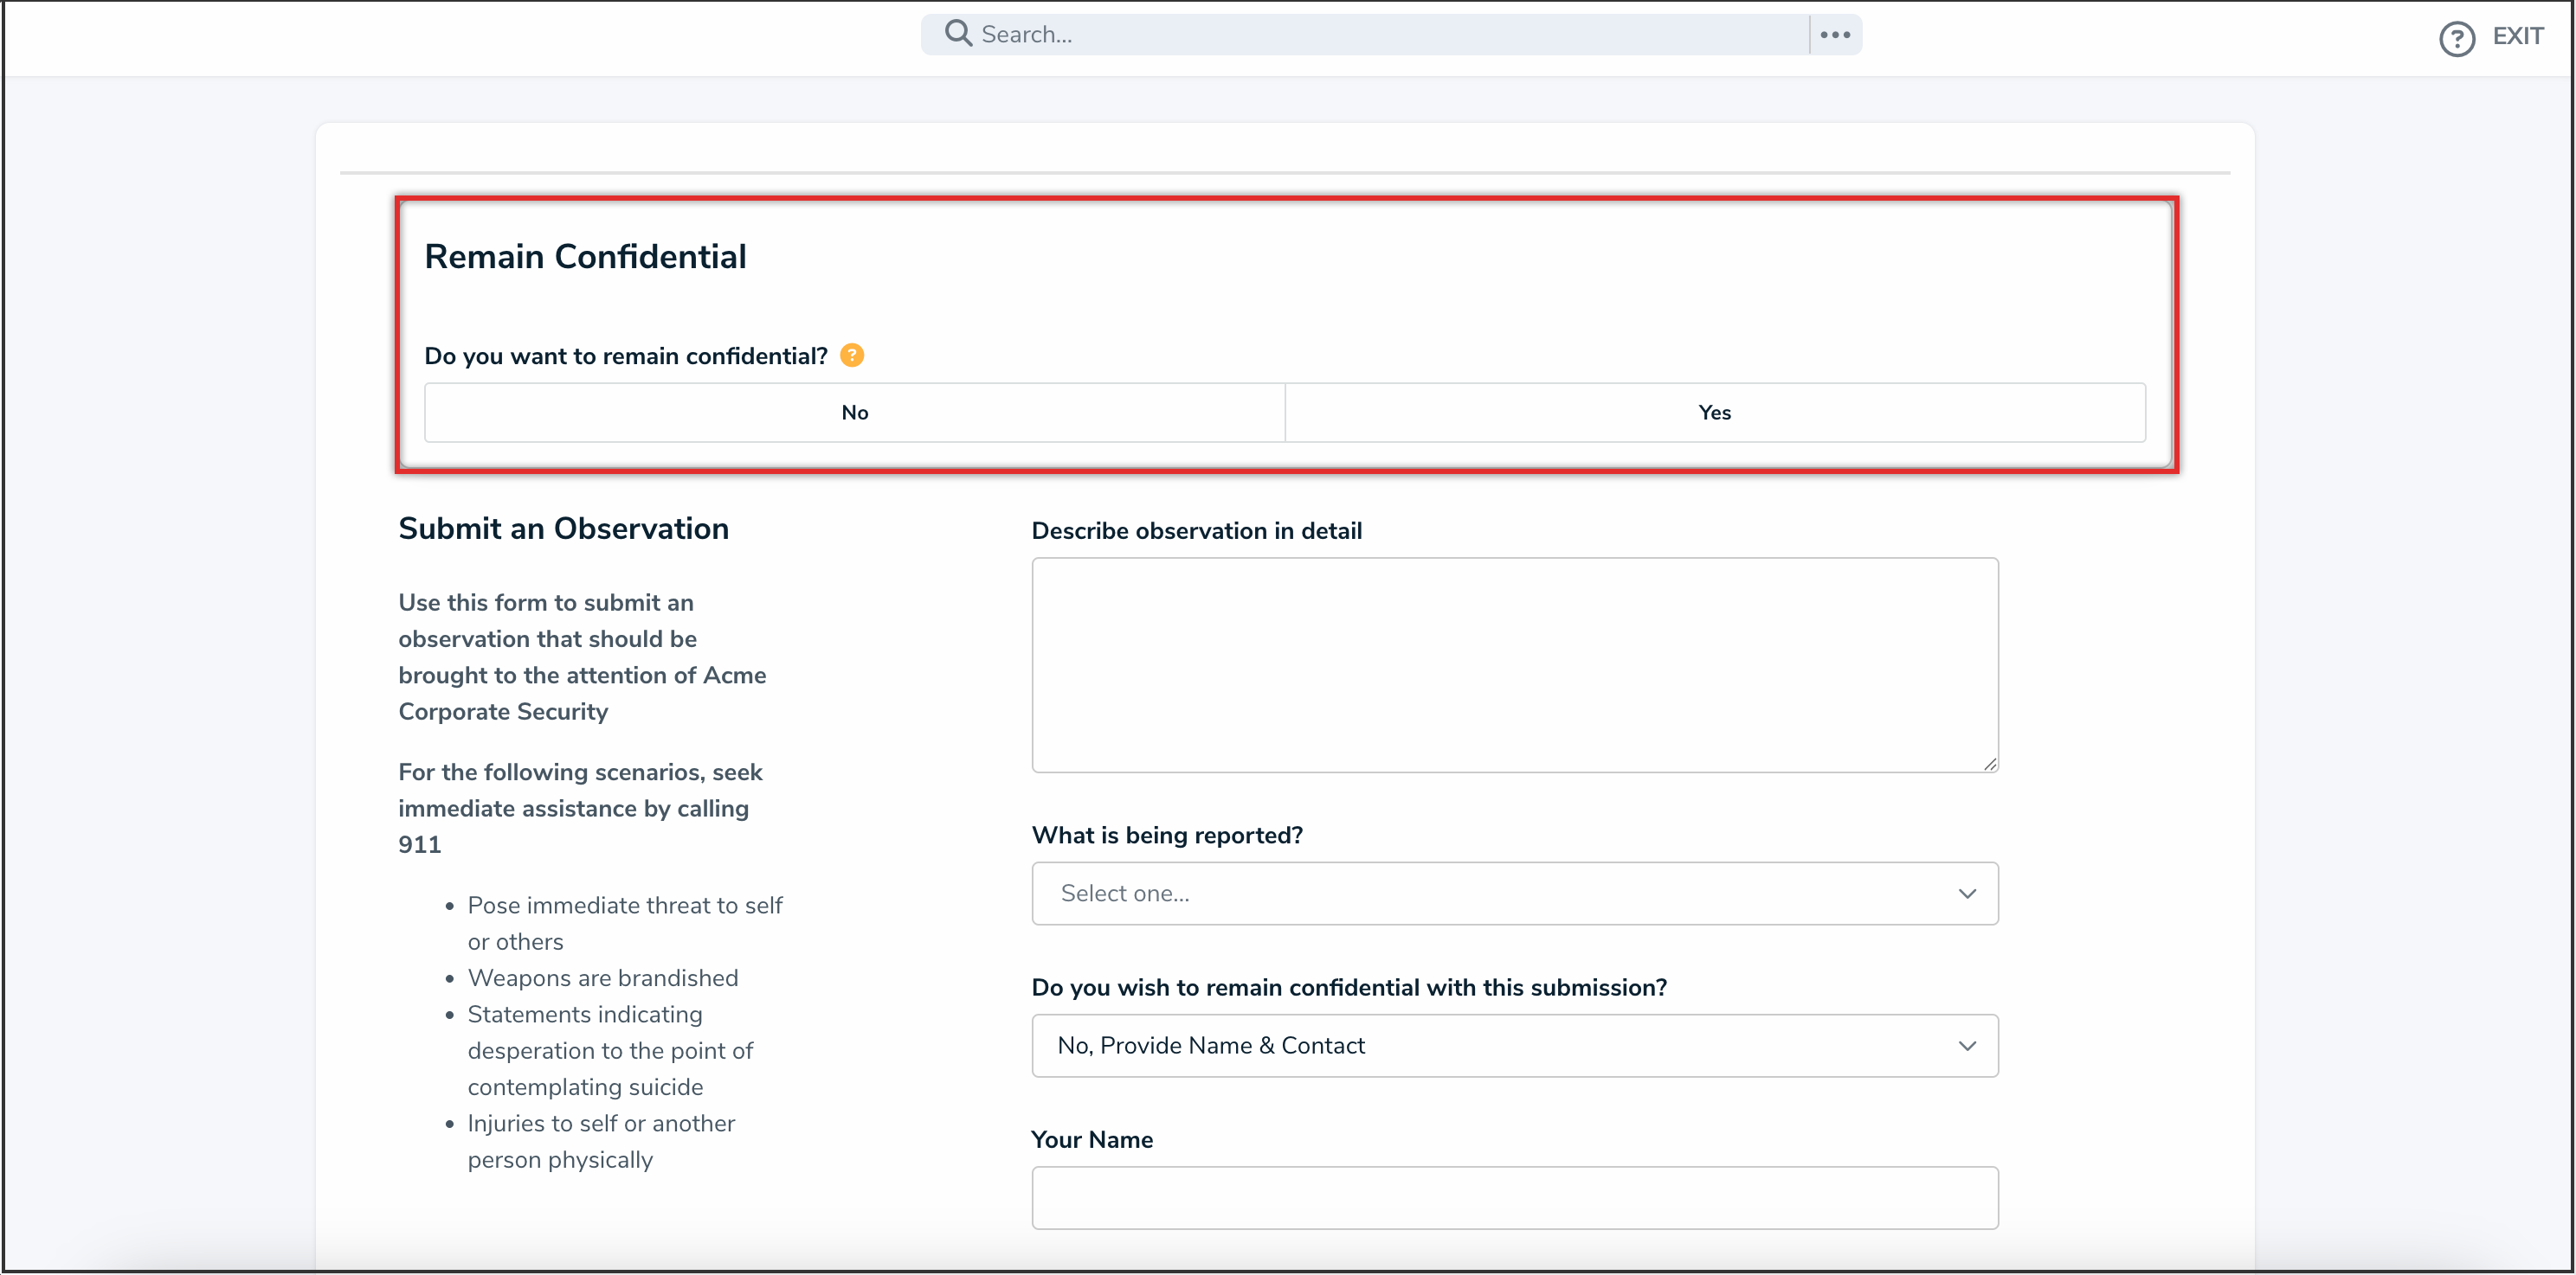
Task: Open the ellipsis options menu beside the search bar
Action: tap(1835, 33)
